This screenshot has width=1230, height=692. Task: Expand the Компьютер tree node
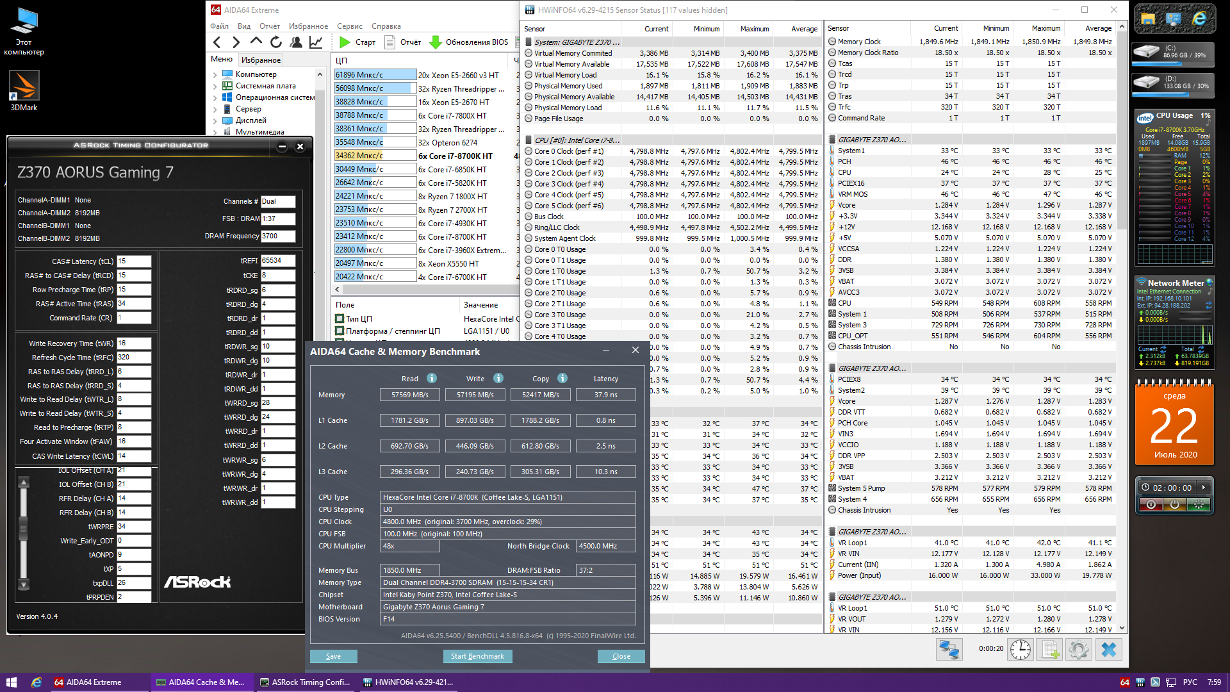point(215,74)
